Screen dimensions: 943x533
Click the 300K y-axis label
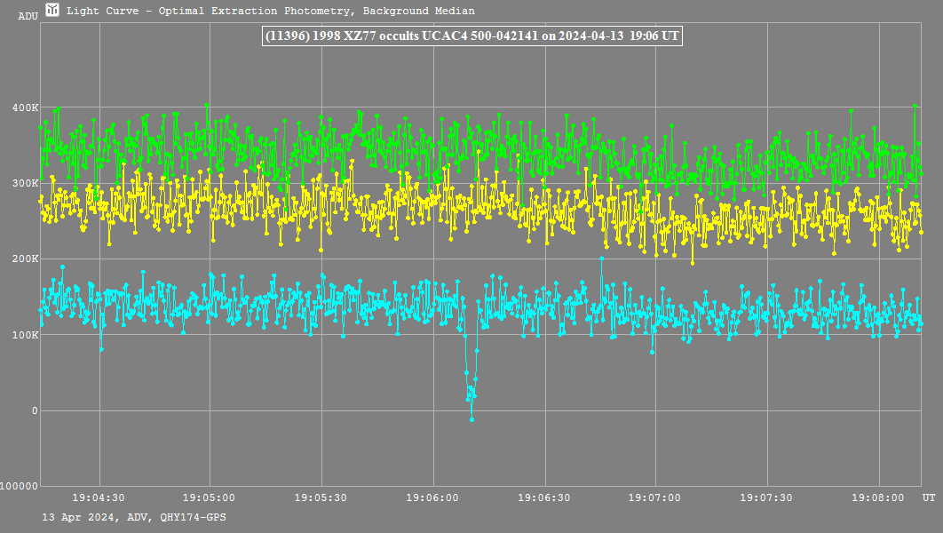click(x=24, y=183)
